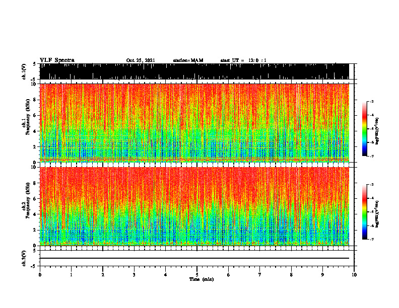
Task: Click the ch.2 spectrogram "4" kHz tick label
Action: pyautogui.click(x=35, y=214)
